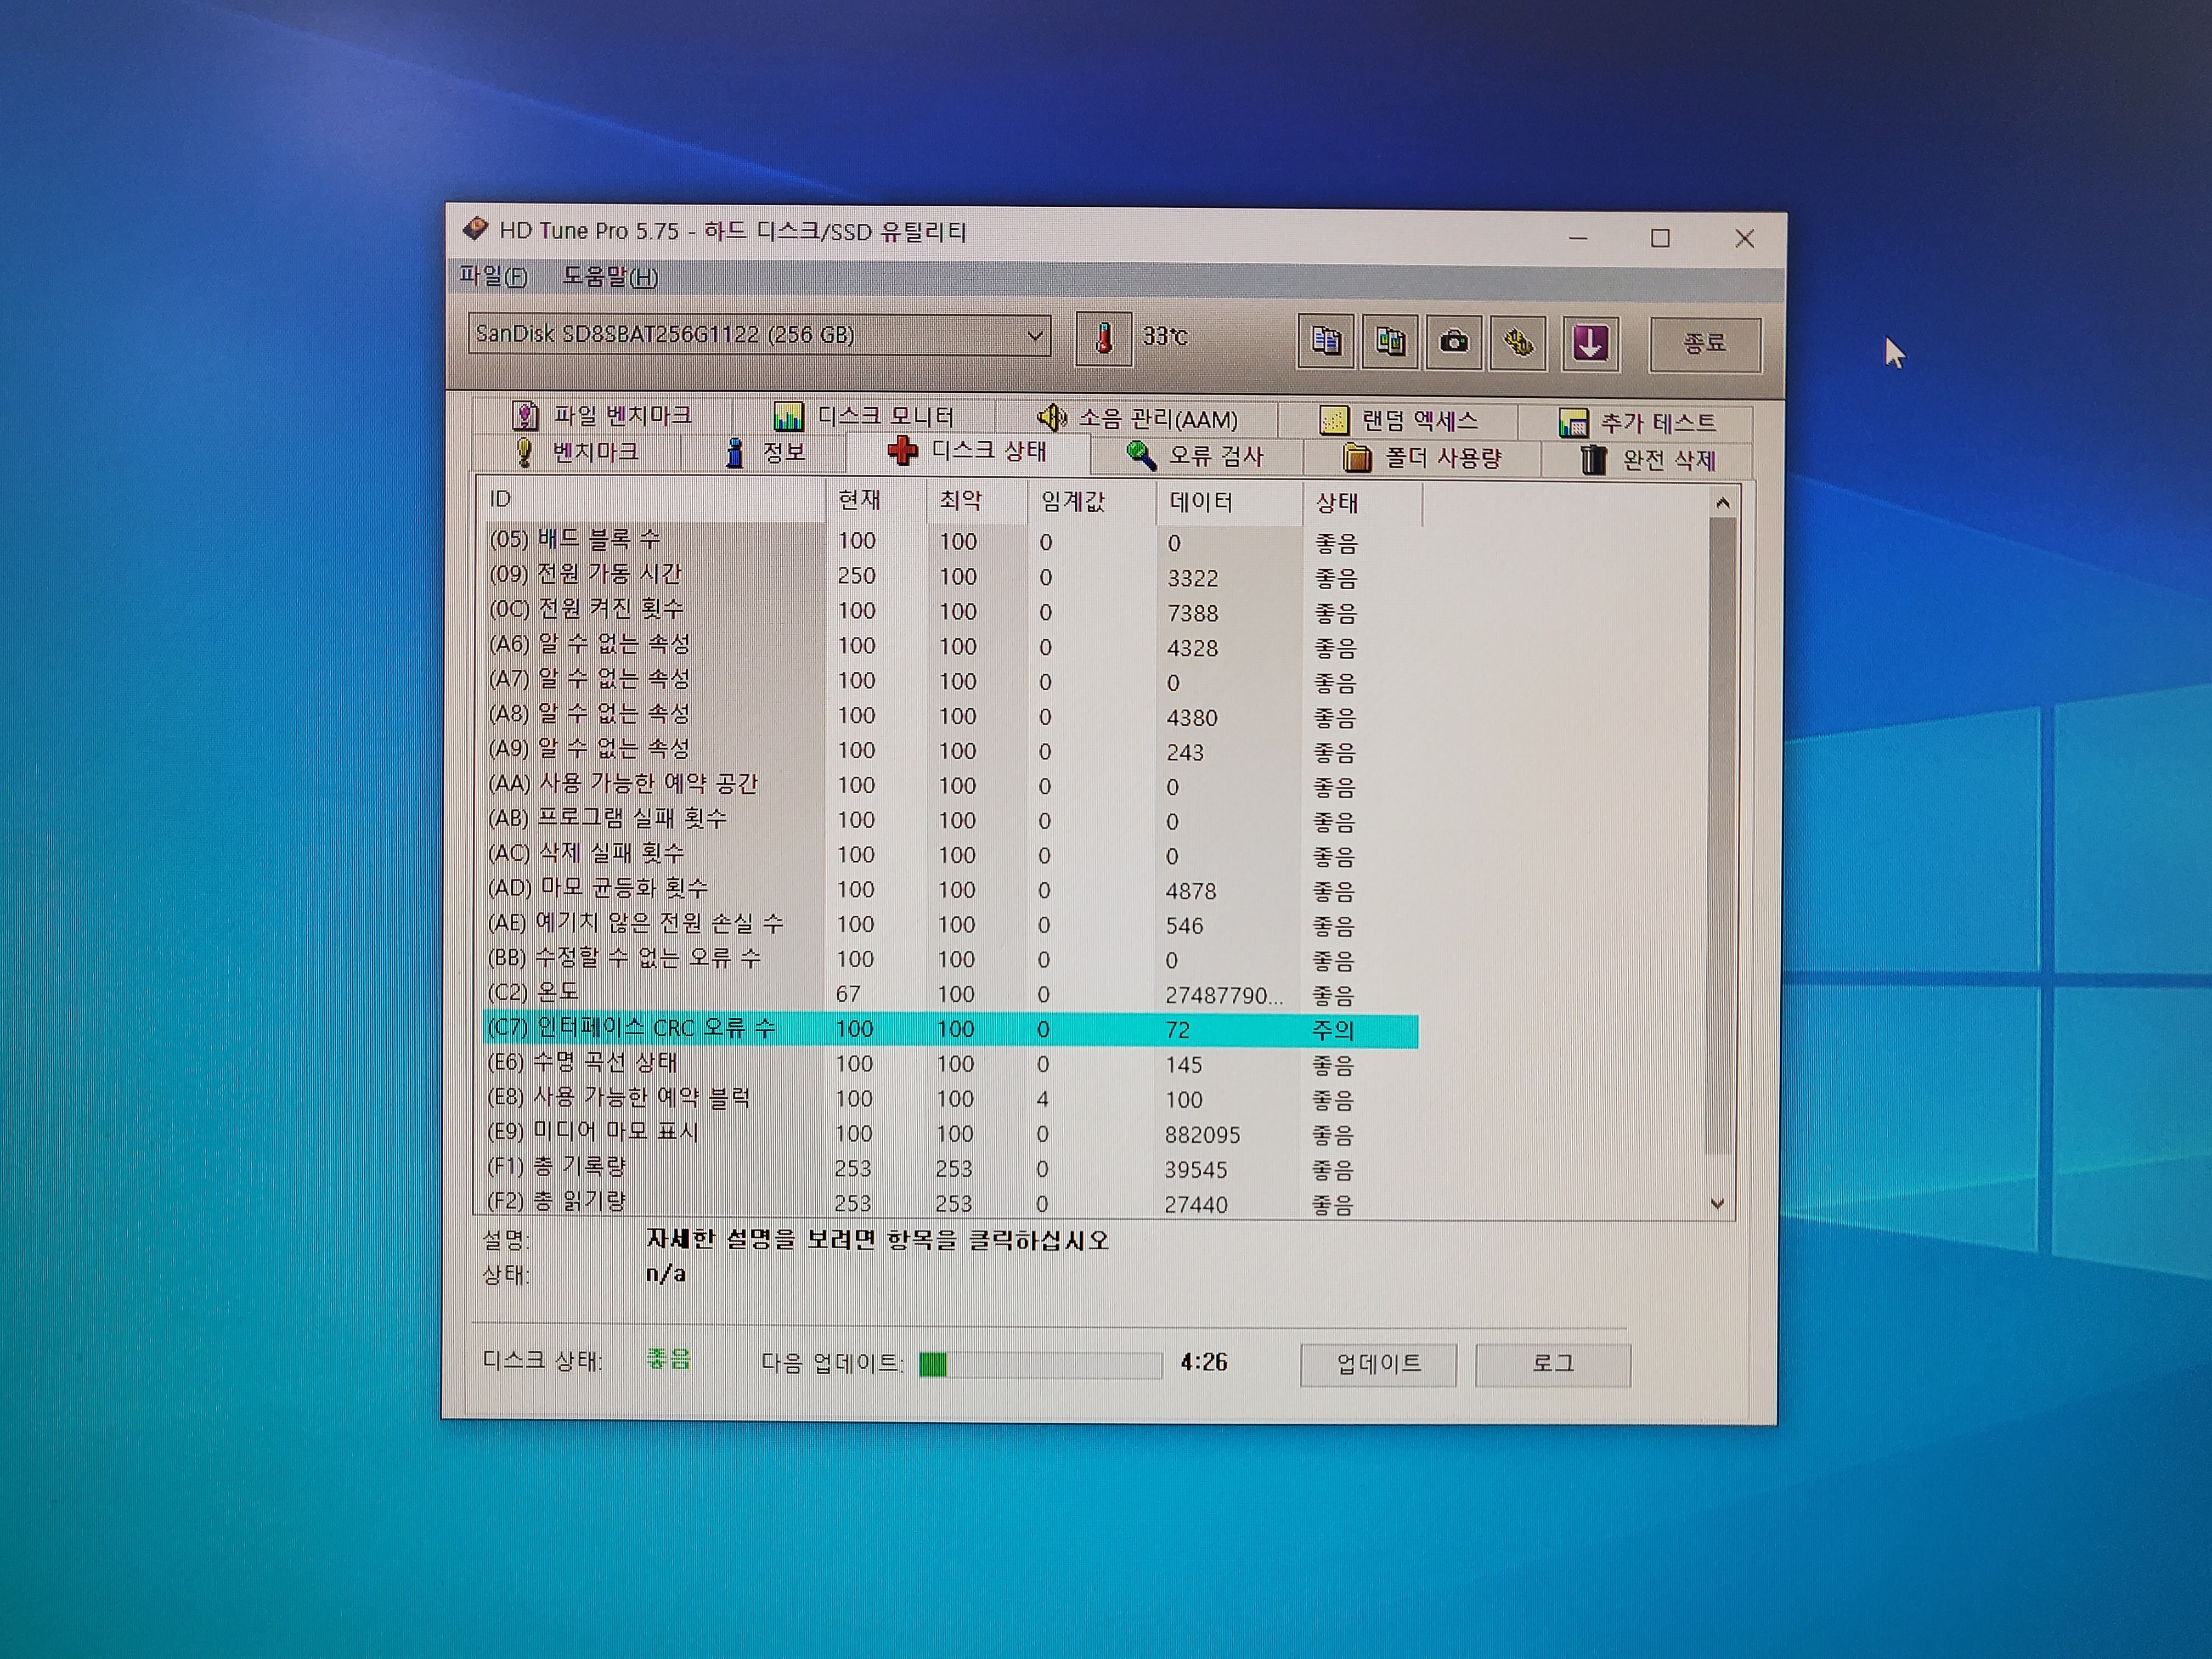Click the thermometer temperature icon

pos(1104,338)
